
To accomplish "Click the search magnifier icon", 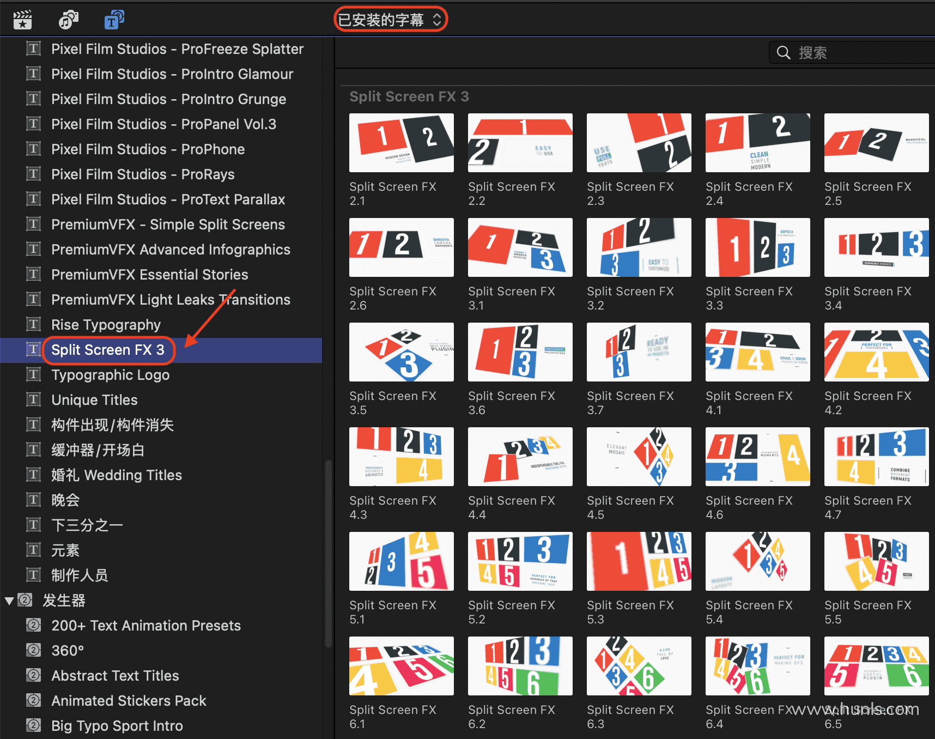I will click(784, 53).
